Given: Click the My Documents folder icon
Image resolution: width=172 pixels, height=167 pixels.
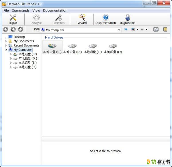Looking at the screenshot, I should coord(10,41).
